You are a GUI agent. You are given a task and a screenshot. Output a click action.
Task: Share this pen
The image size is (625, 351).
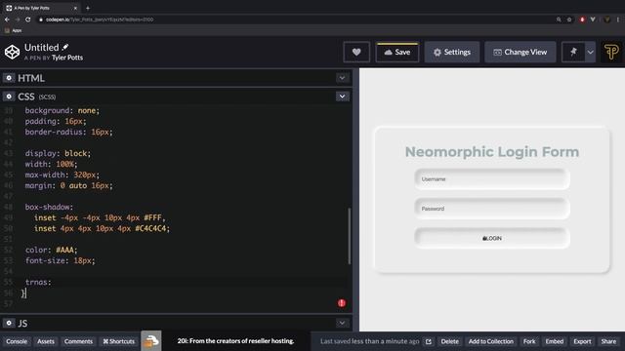point(608,341)
